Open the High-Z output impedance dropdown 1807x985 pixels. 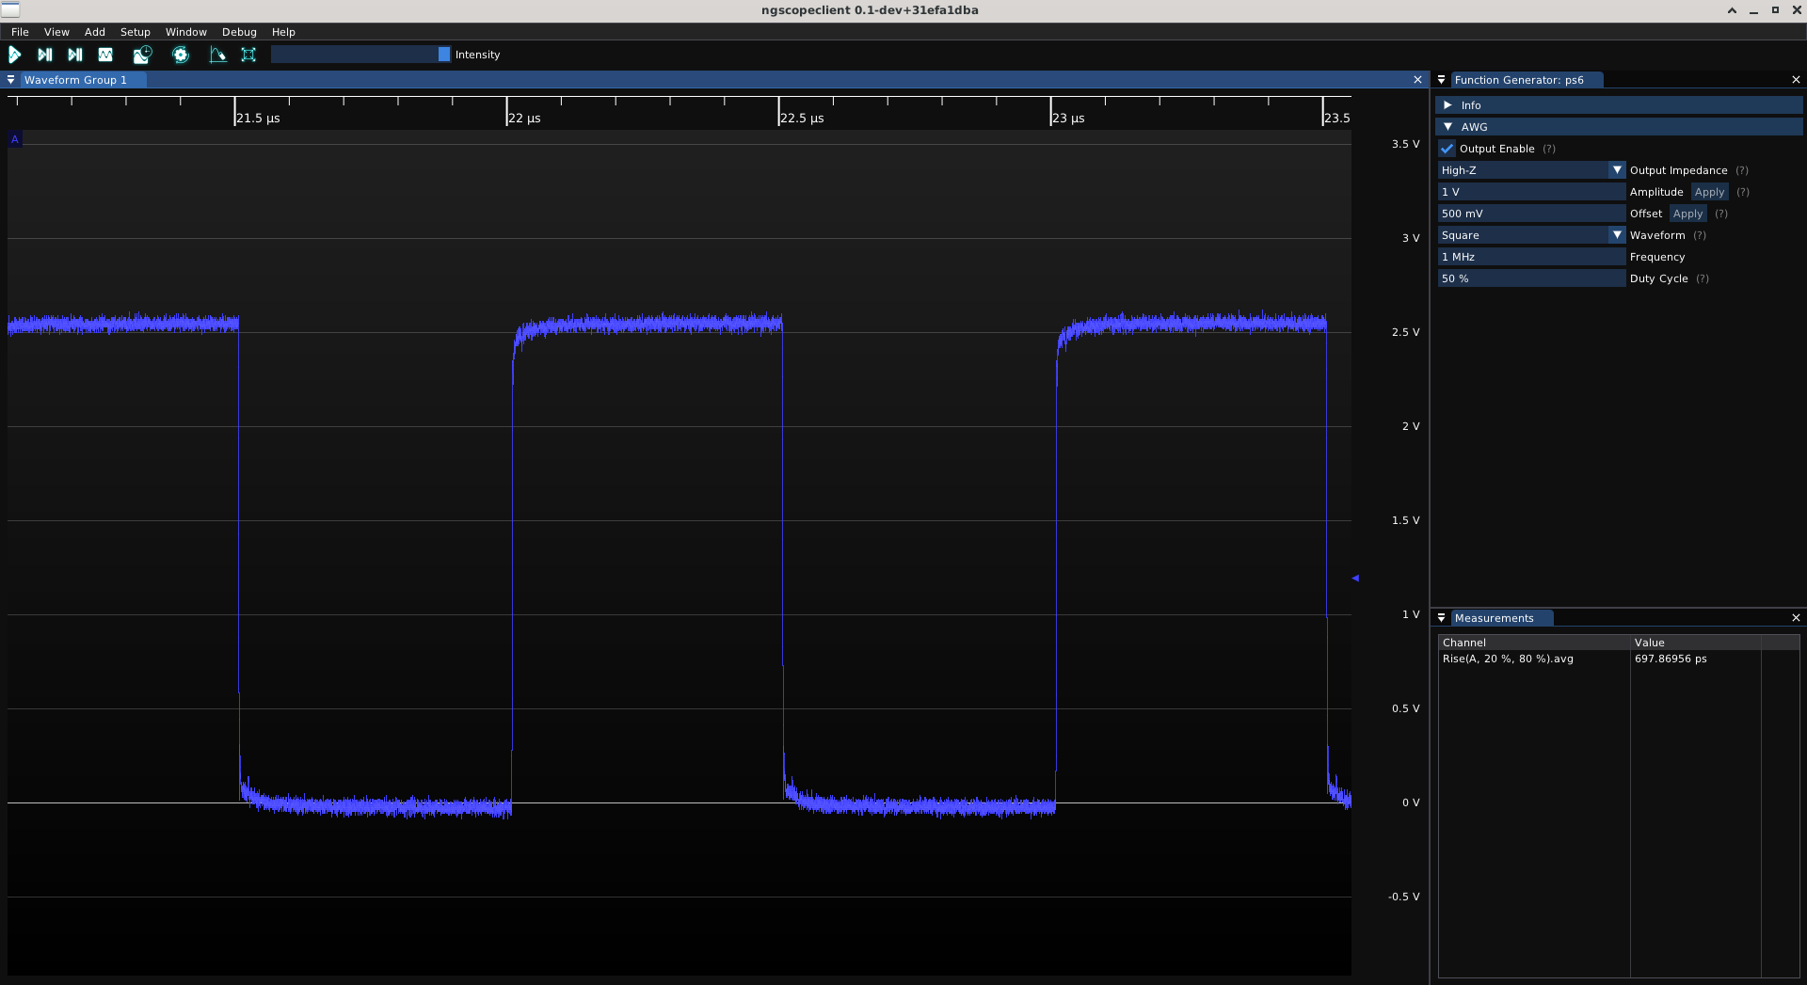tap(1531, 170)
